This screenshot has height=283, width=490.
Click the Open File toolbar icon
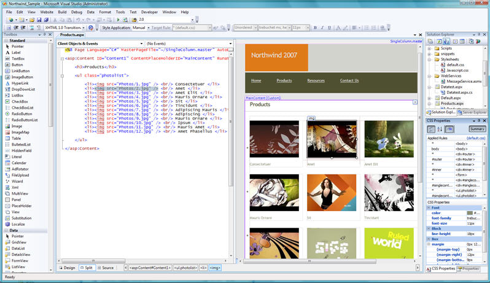pyautogui.click(x=32, y=20)
